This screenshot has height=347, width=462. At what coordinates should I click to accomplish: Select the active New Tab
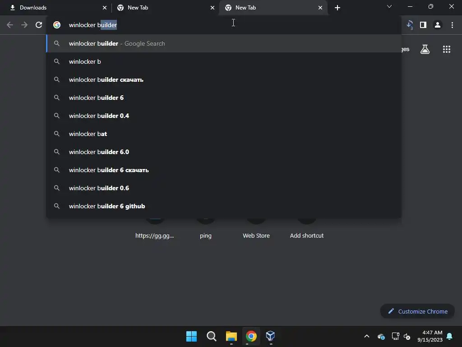(273, 8)
